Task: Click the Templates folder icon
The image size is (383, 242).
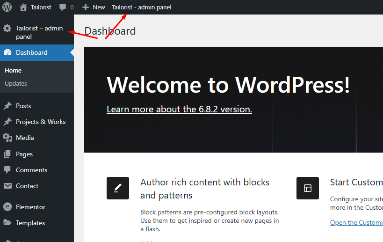Action: tap(7, 222)
